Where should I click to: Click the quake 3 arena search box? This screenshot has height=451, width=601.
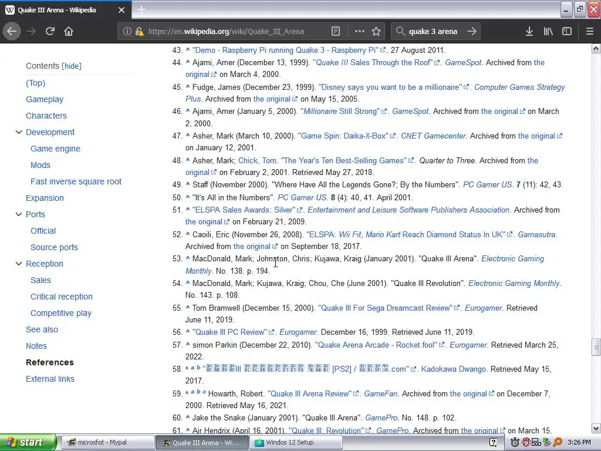click(x=436, y=32)
